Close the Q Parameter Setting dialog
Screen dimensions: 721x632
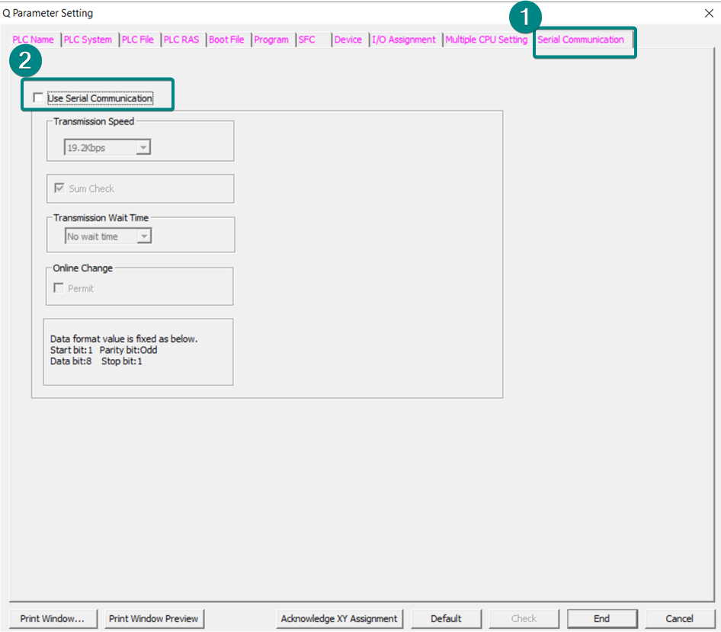coord(710,13)
